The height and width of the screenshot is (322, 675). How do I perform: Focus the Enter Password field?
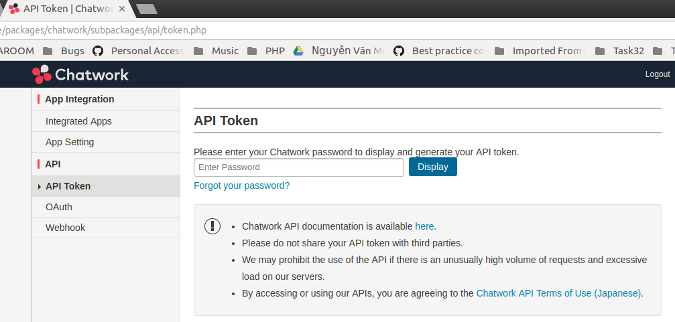pyautogui.click(x=298, y=167)
